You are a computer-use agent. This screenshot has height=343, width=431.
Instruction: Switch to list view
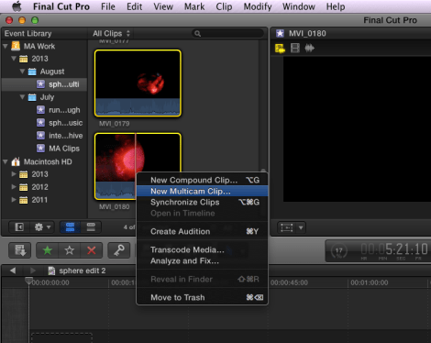tap(91, 227)
